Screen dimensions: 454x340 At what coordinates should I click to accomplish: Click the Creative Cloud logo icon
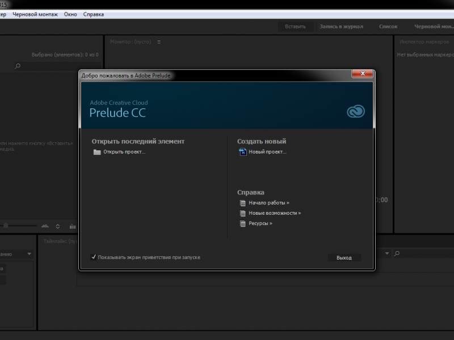(x=356, y=111)
